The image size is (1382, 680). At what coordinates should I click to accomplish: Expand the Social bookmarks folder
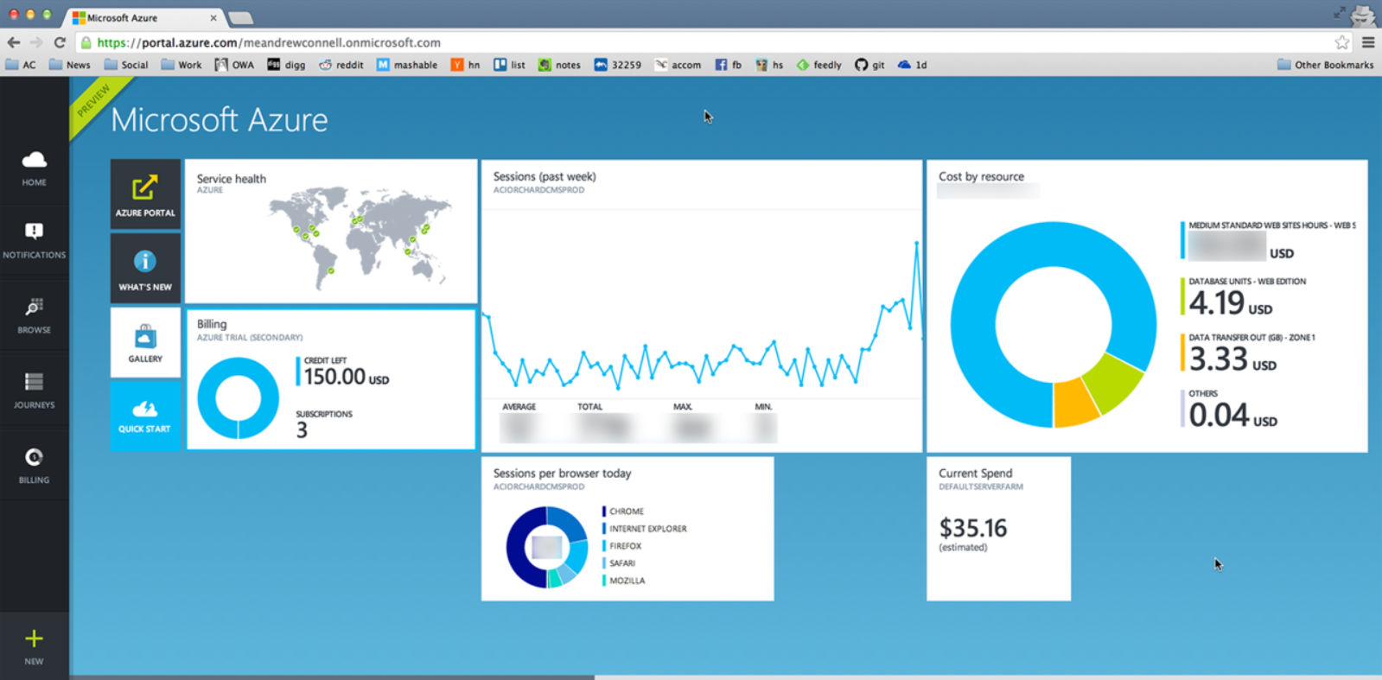point(126,65)
